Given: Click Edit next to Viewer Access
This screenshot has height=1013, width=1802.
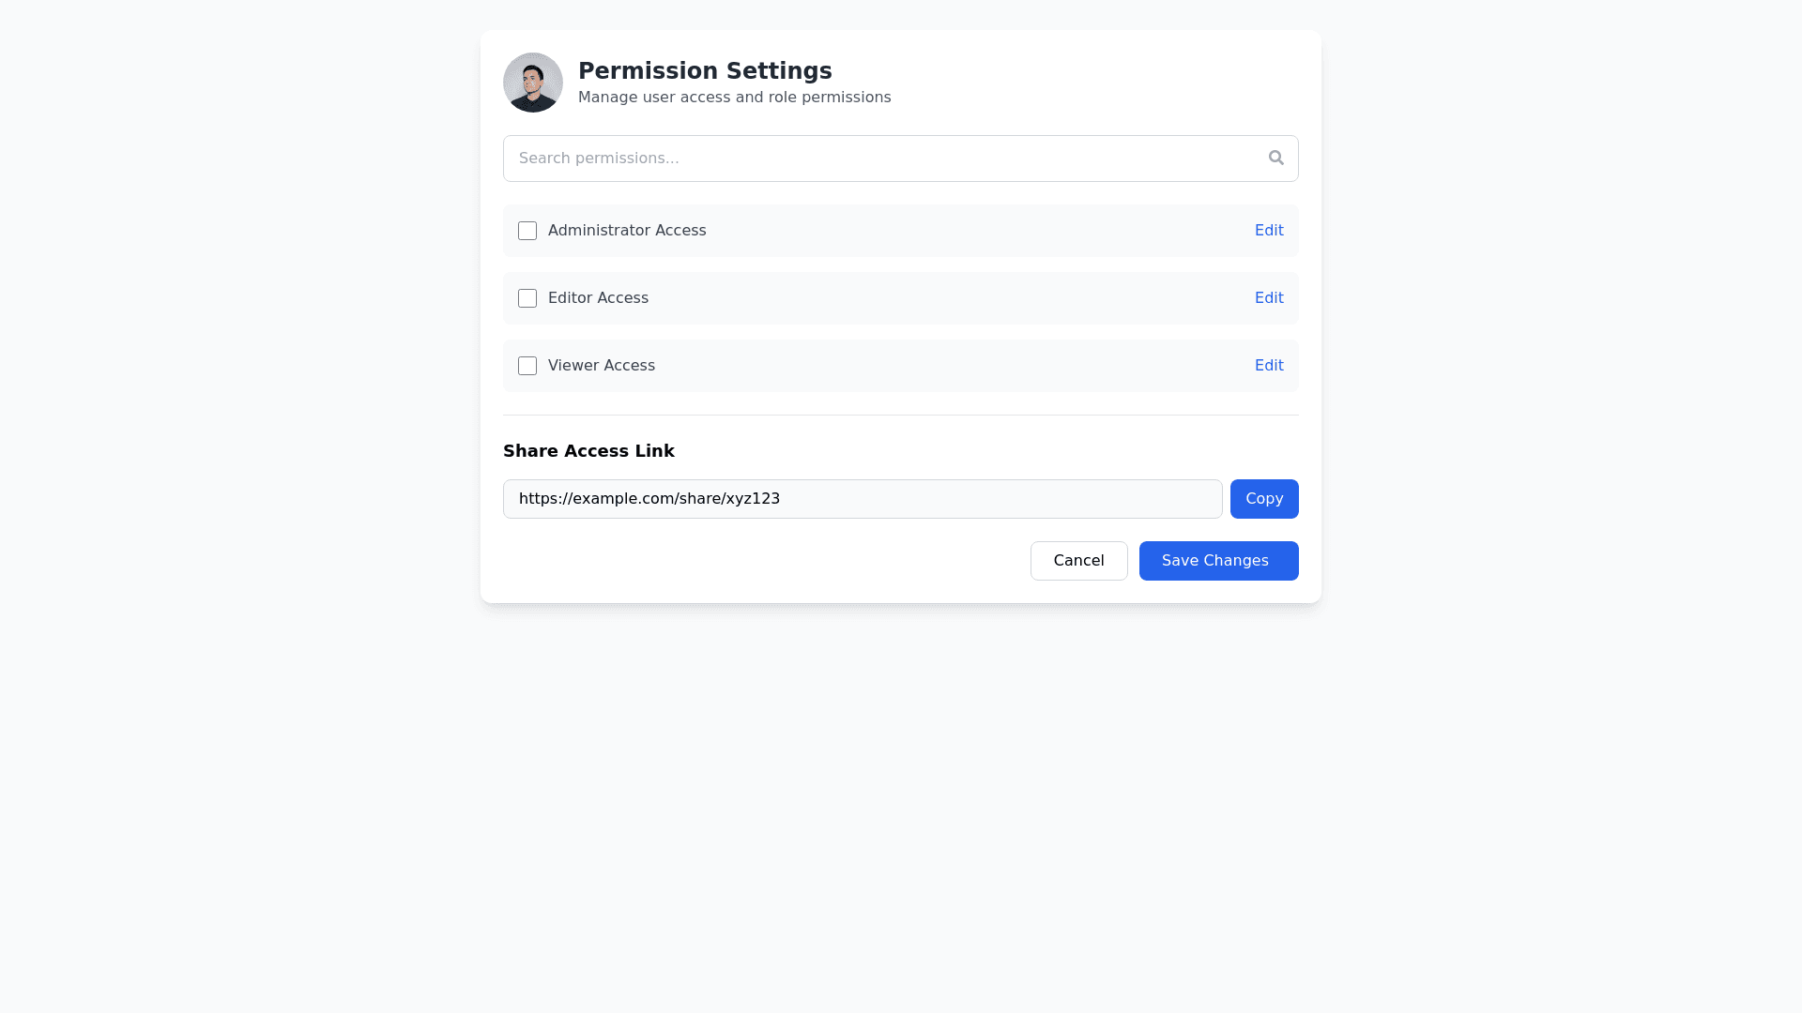Looking at the screenshot, I should coord(1268,366).
